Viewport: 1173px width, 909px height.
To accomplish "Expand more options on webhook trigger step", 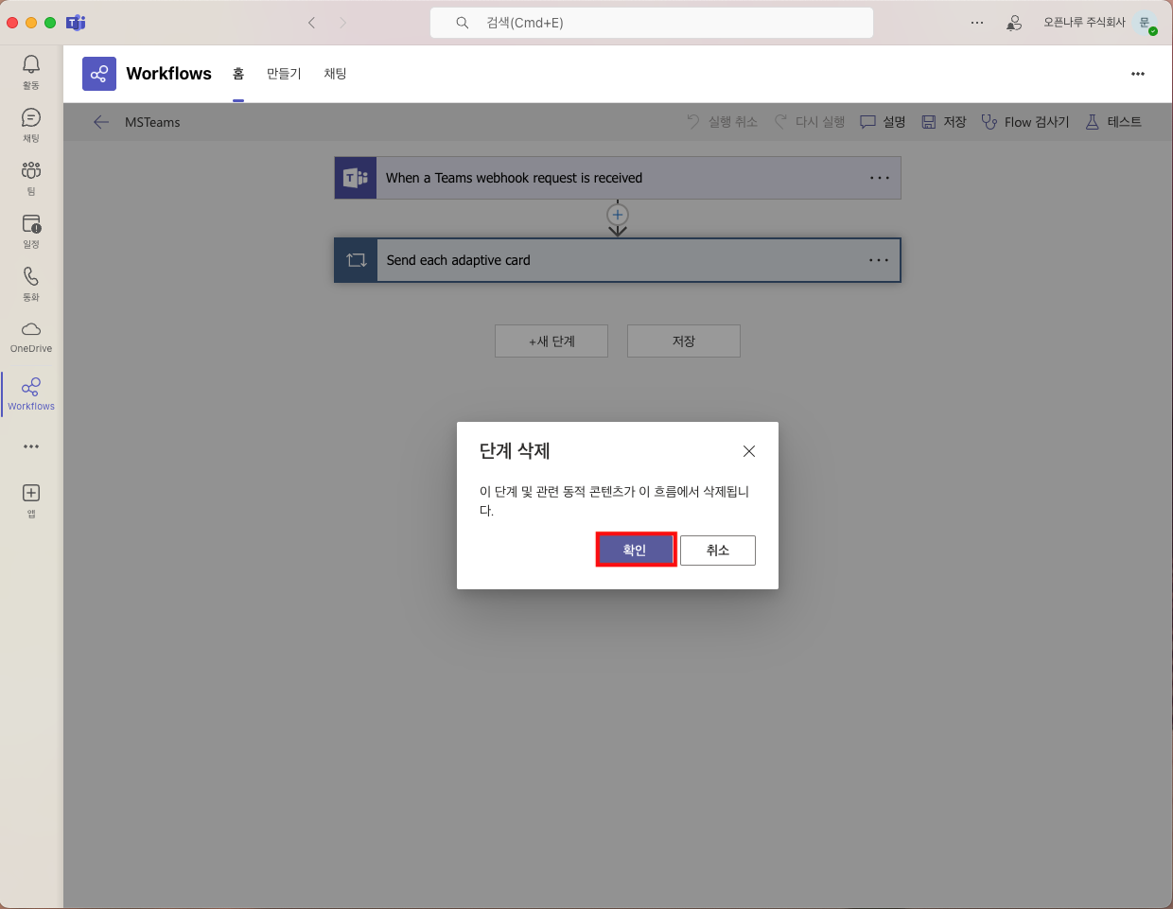I will pyautogui.click(x=879, y=178).
